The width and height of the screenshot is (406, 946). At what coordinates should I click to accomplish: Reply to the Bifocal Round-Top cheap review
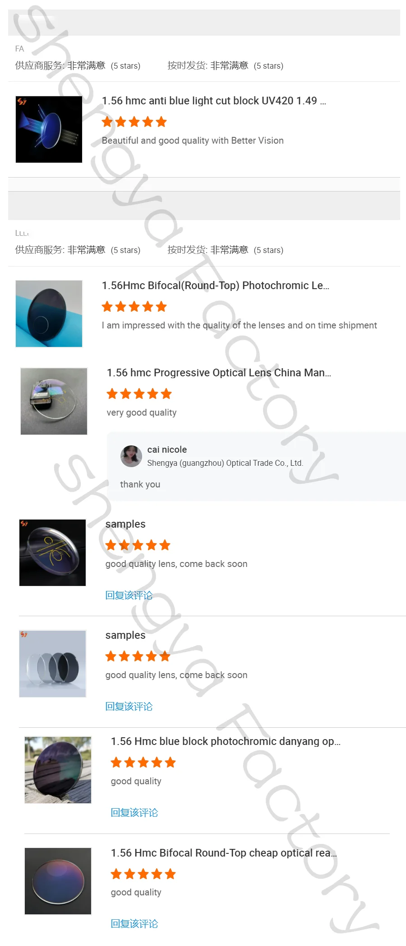[x=134, y=924]
